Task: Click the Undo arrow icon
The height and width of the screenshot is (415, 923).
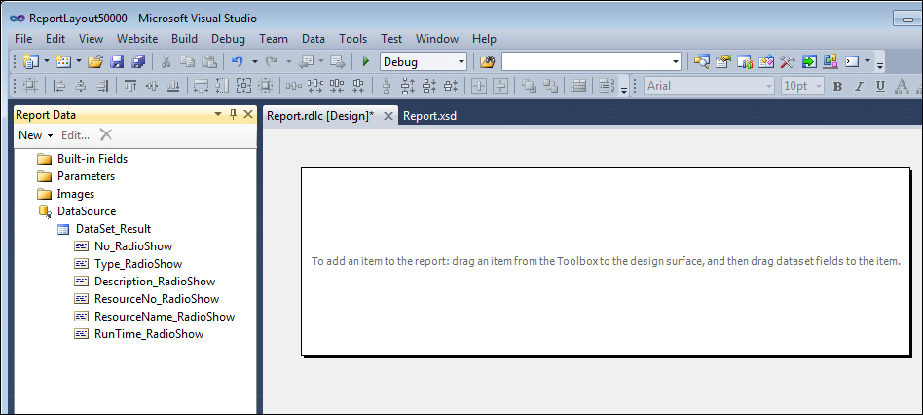Action: [x=238, y=61]
